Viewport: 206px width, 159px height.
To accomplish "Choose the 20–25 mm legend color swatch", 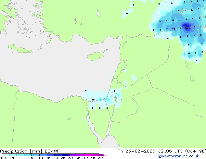I will pyautogui.click(x=58, y=155).
